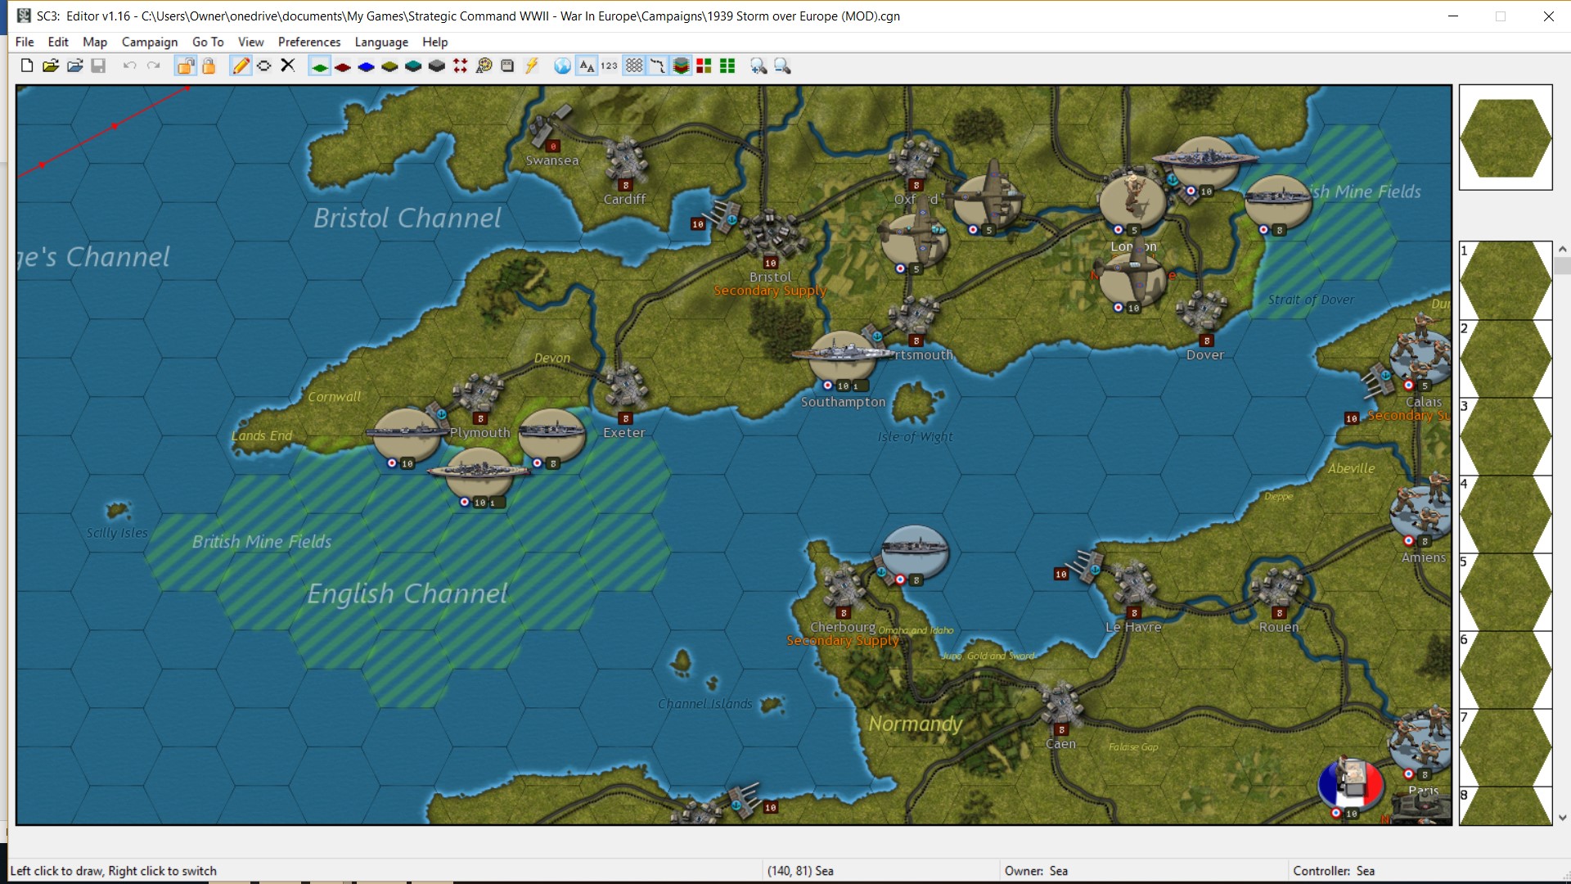The image size is (1571, 884).
Task: Click the "Controller: Sea" status text
Action: pyautogui.click(x=1334, y=871)
